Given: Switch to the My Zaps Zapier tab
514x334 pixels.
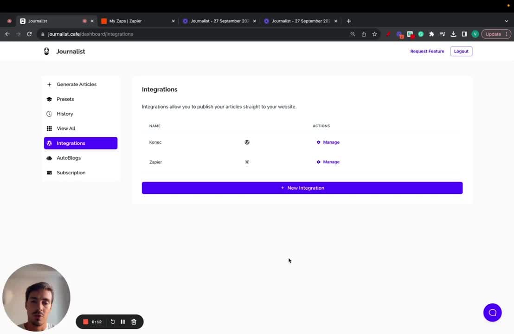Looking at the screenshot, I should [125, 21].
